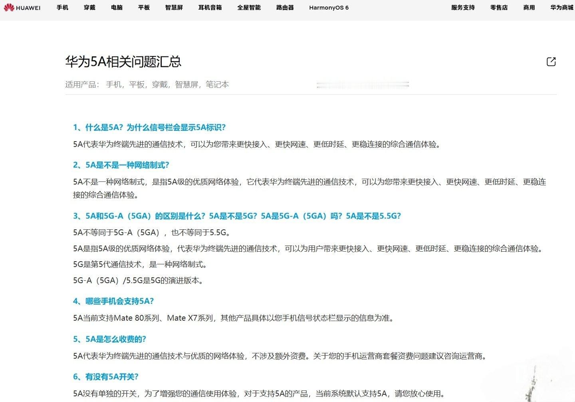This screenshot has width=575, height=402.
Task: Click question 3 heading about 5A和5G-A的区别
Action: [237, 216]
